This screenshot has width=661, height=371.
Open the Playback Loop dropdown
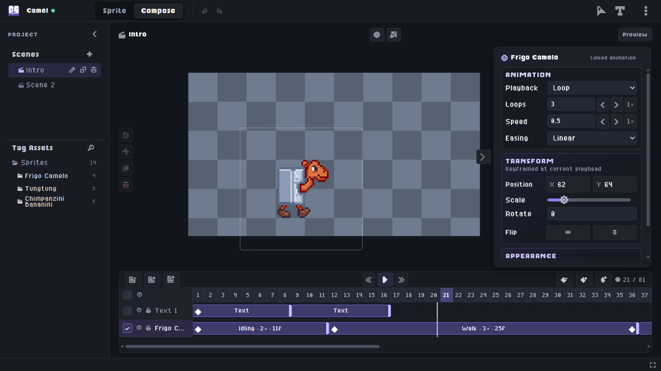click(592, 88)
